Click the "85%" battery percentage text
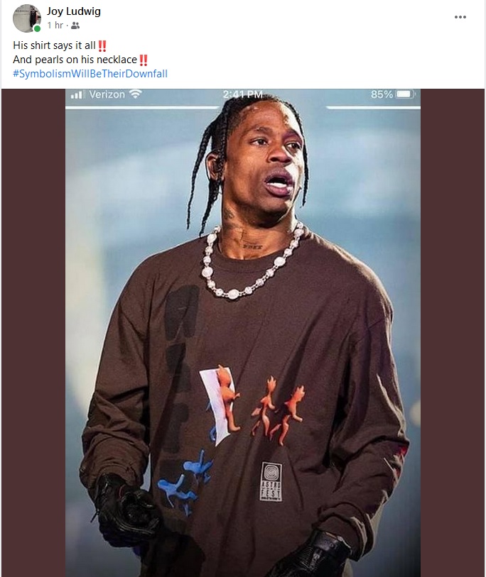 [x=382, y=94]
